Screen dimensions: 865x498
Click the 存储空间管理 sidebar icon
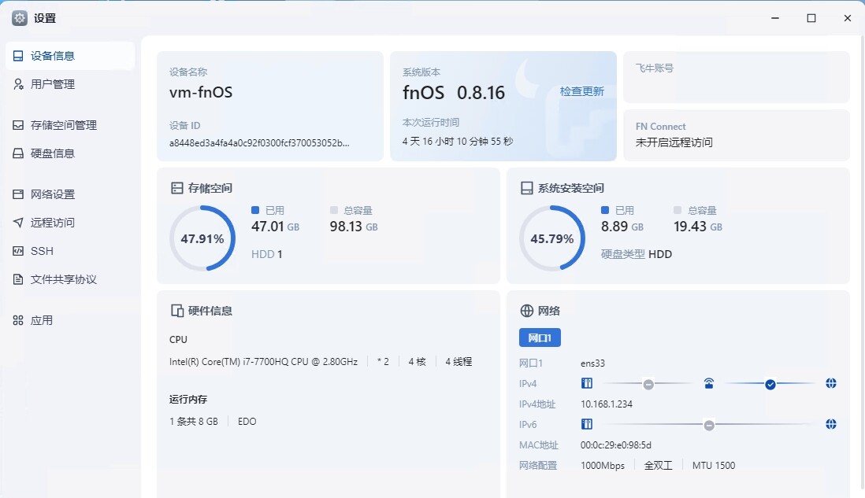18,125
